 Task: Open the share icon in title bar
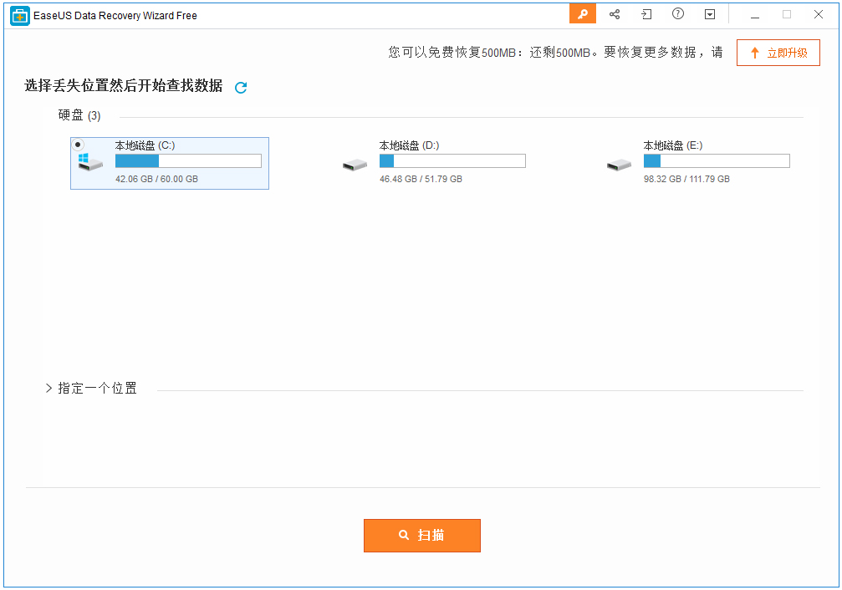click(x=615, y=14)
